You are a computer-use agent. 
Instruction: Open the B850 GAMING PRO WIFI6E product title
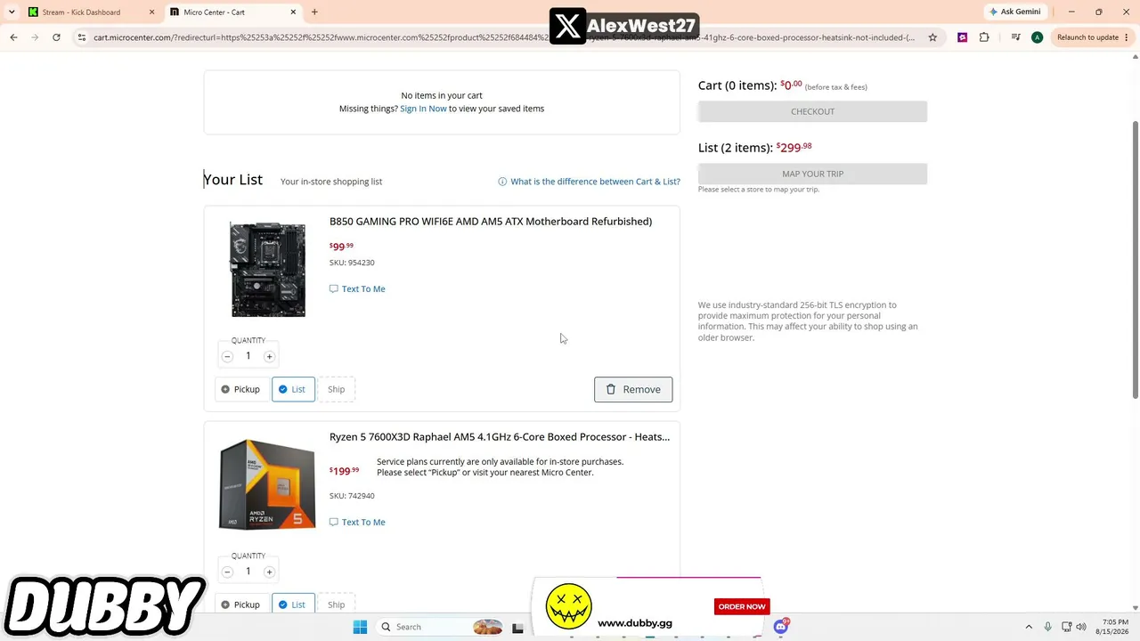click(491, 222)
